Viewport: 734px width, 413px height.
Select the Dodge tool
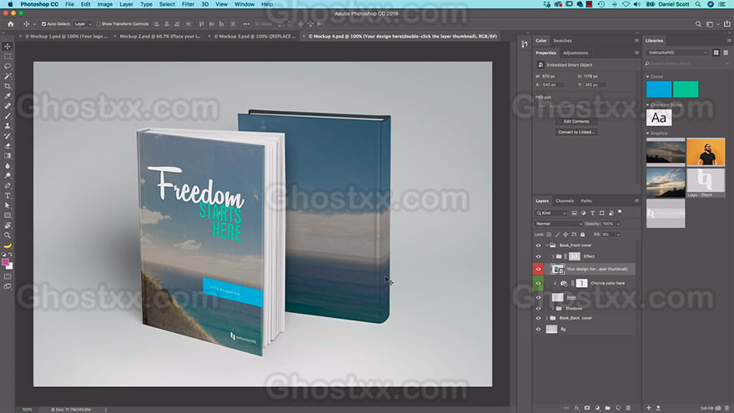pos(8,175)
